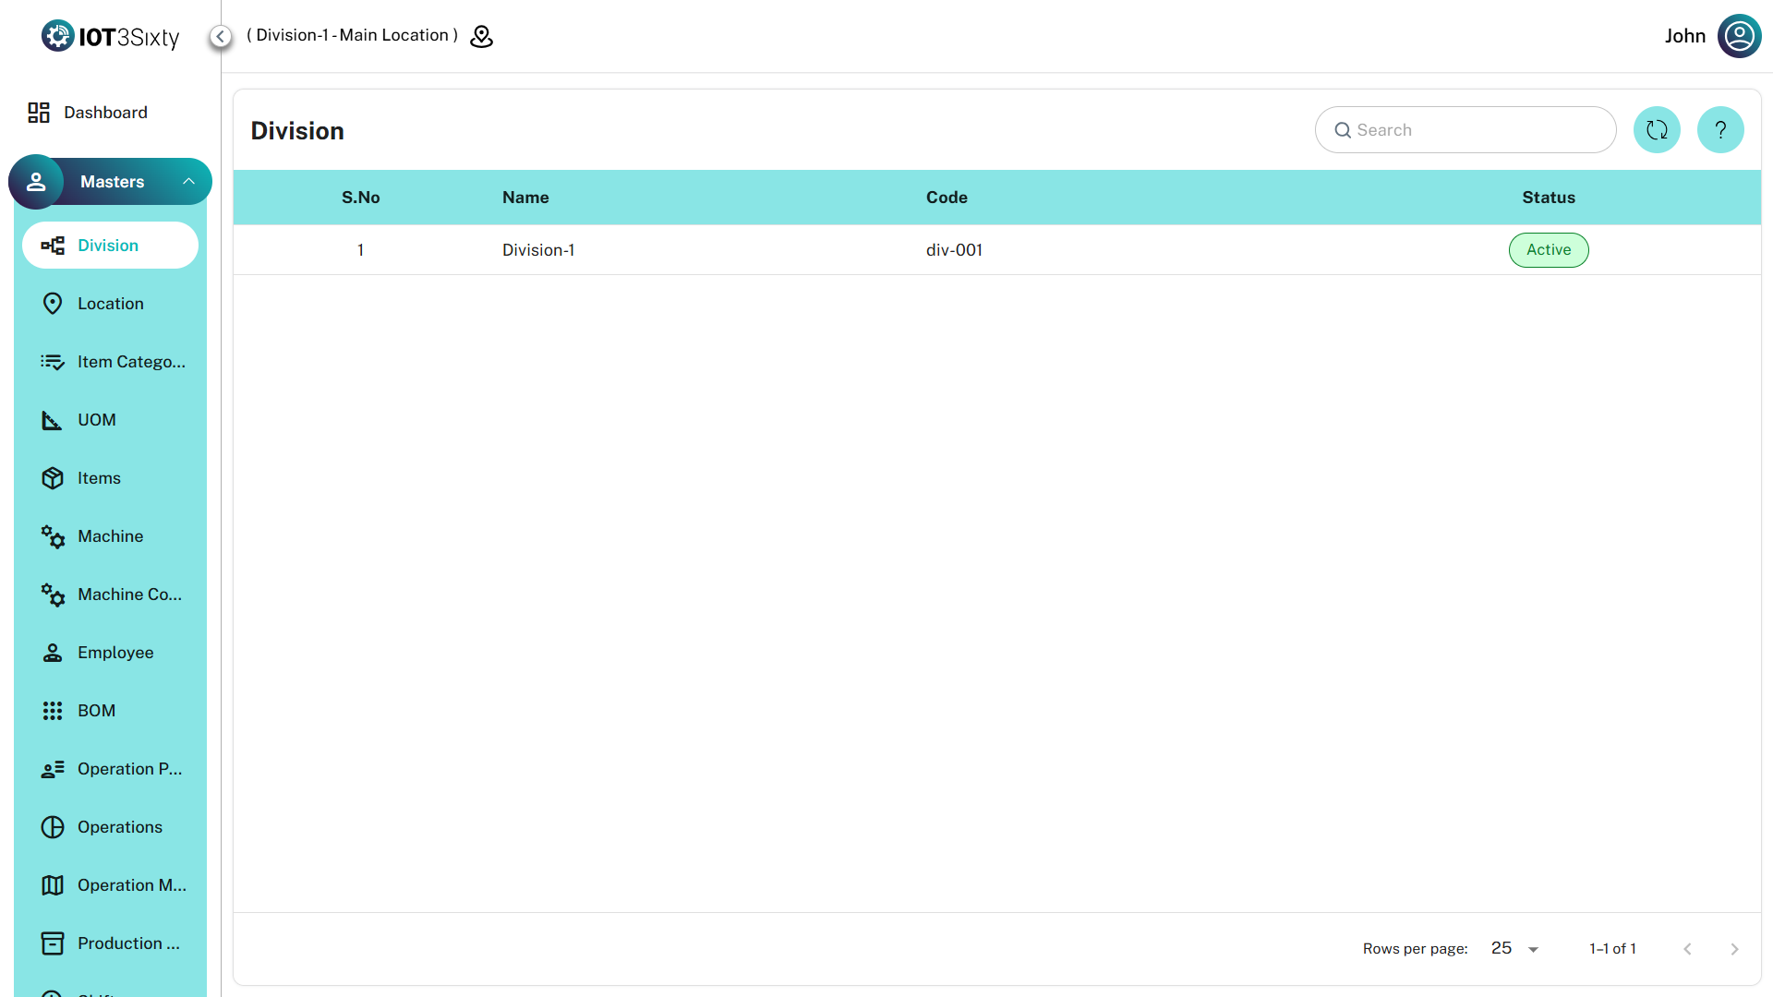Click the location pin icon beside Main Location
This screenshot has height=997, width=1773.
482,36
